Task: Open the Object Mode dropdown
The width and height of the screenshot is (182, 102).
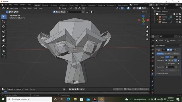Action: point(14,8)
